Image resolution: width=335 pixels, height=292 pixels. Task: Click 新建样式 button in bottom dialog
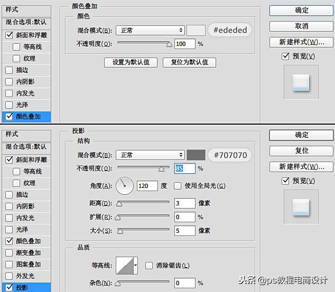[301, 167]
